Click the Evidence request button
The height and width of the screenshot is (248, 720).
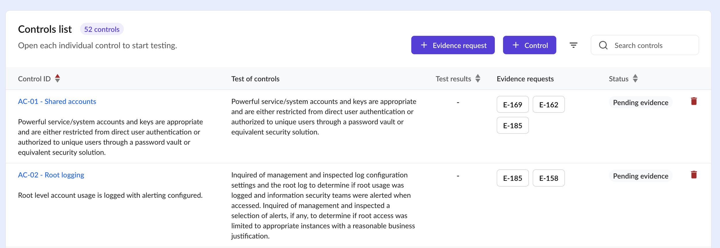[453, 45]
